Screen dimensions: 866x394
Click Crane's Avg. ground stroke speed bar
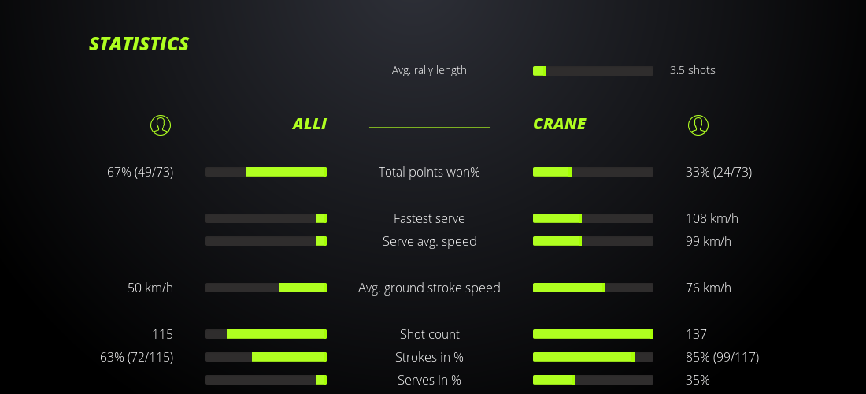click(x=593, y=288)
